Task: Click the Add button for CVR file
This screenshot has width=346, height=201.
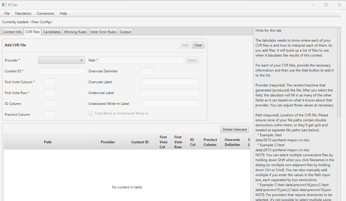Action: tap(185, 45)
